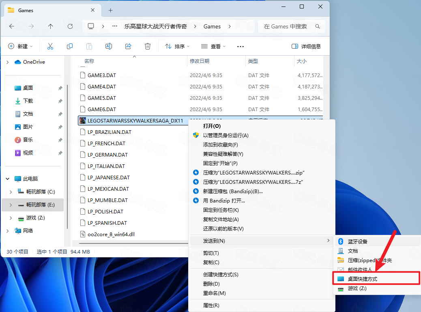Image resolution: width=421 pixels, height=312 pixels.
Task: Expand the OneDrive tree node
Action: (8, 62)
